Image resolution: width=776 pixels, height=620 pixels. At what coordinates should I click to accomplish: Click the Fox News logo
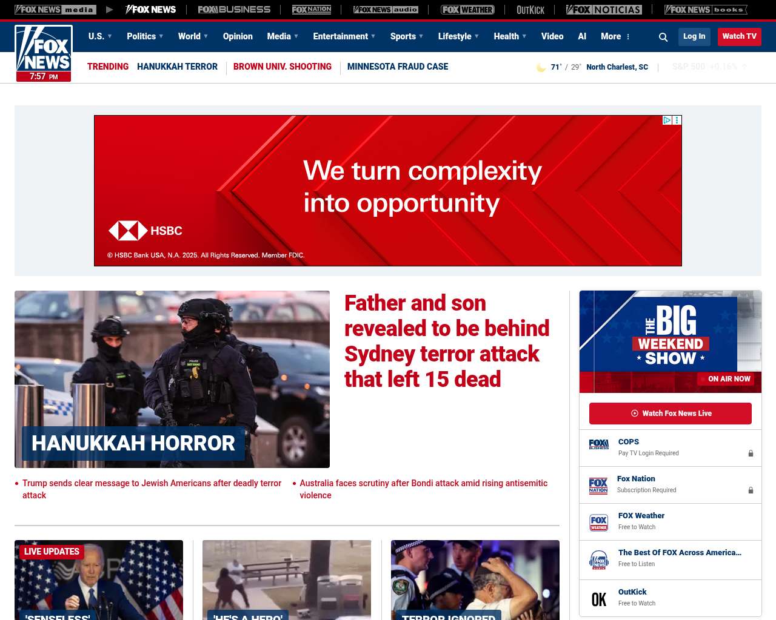coord(44,53)
